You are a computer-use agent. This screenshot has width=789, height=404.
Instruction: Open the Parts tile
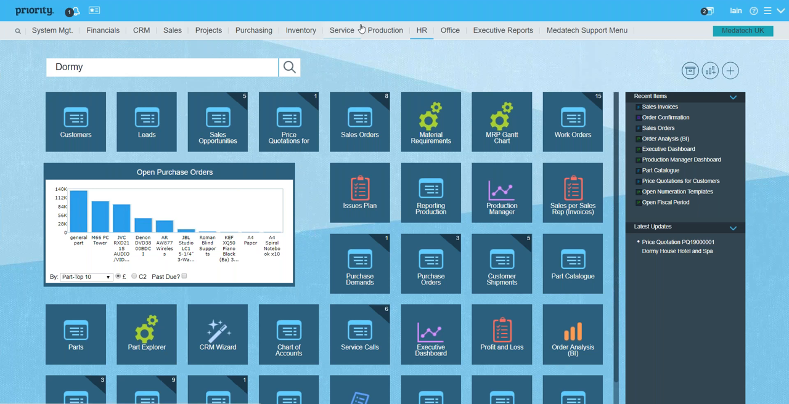(76, 334)
